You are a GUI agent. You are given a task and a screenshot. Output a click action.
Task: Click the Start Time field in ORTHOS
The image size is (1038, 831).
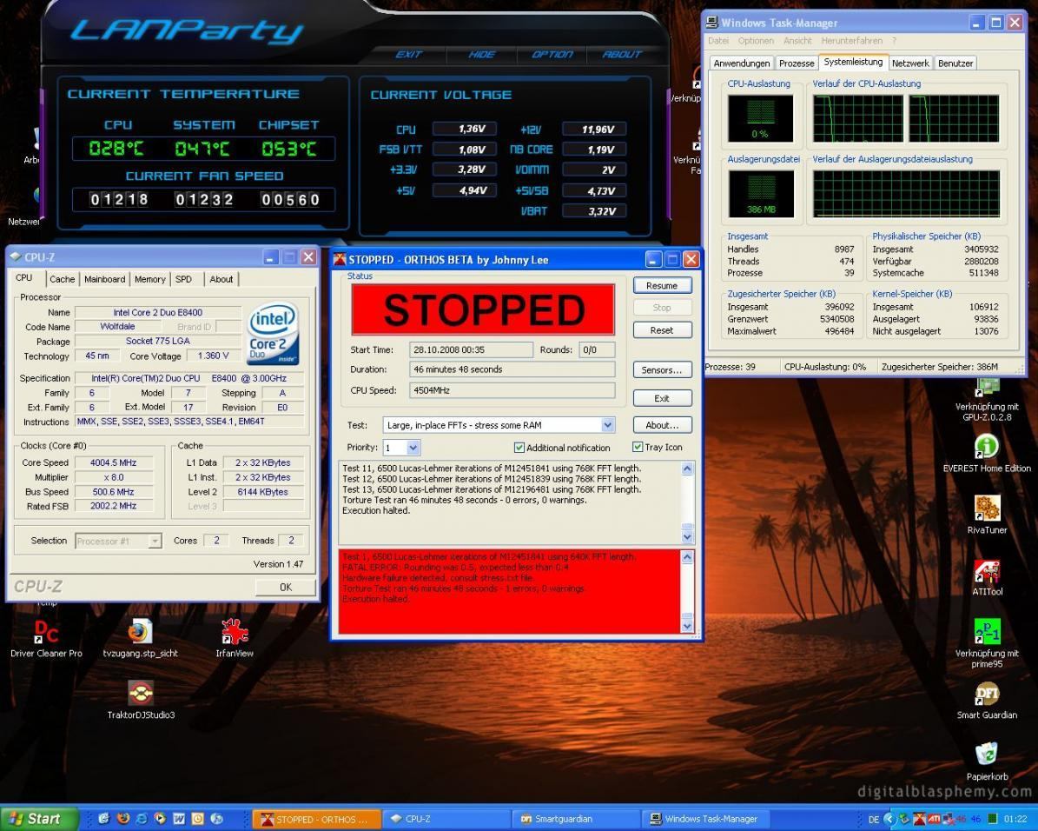click(x=471, y=349)
